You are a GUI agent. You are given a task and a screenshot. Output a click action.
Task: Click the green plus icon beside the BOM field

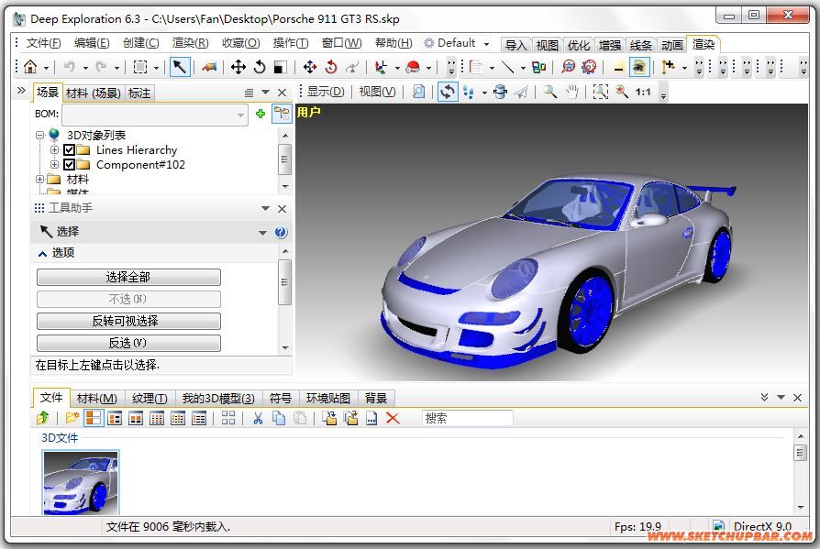pyautogui.click(x=260, y=114)
